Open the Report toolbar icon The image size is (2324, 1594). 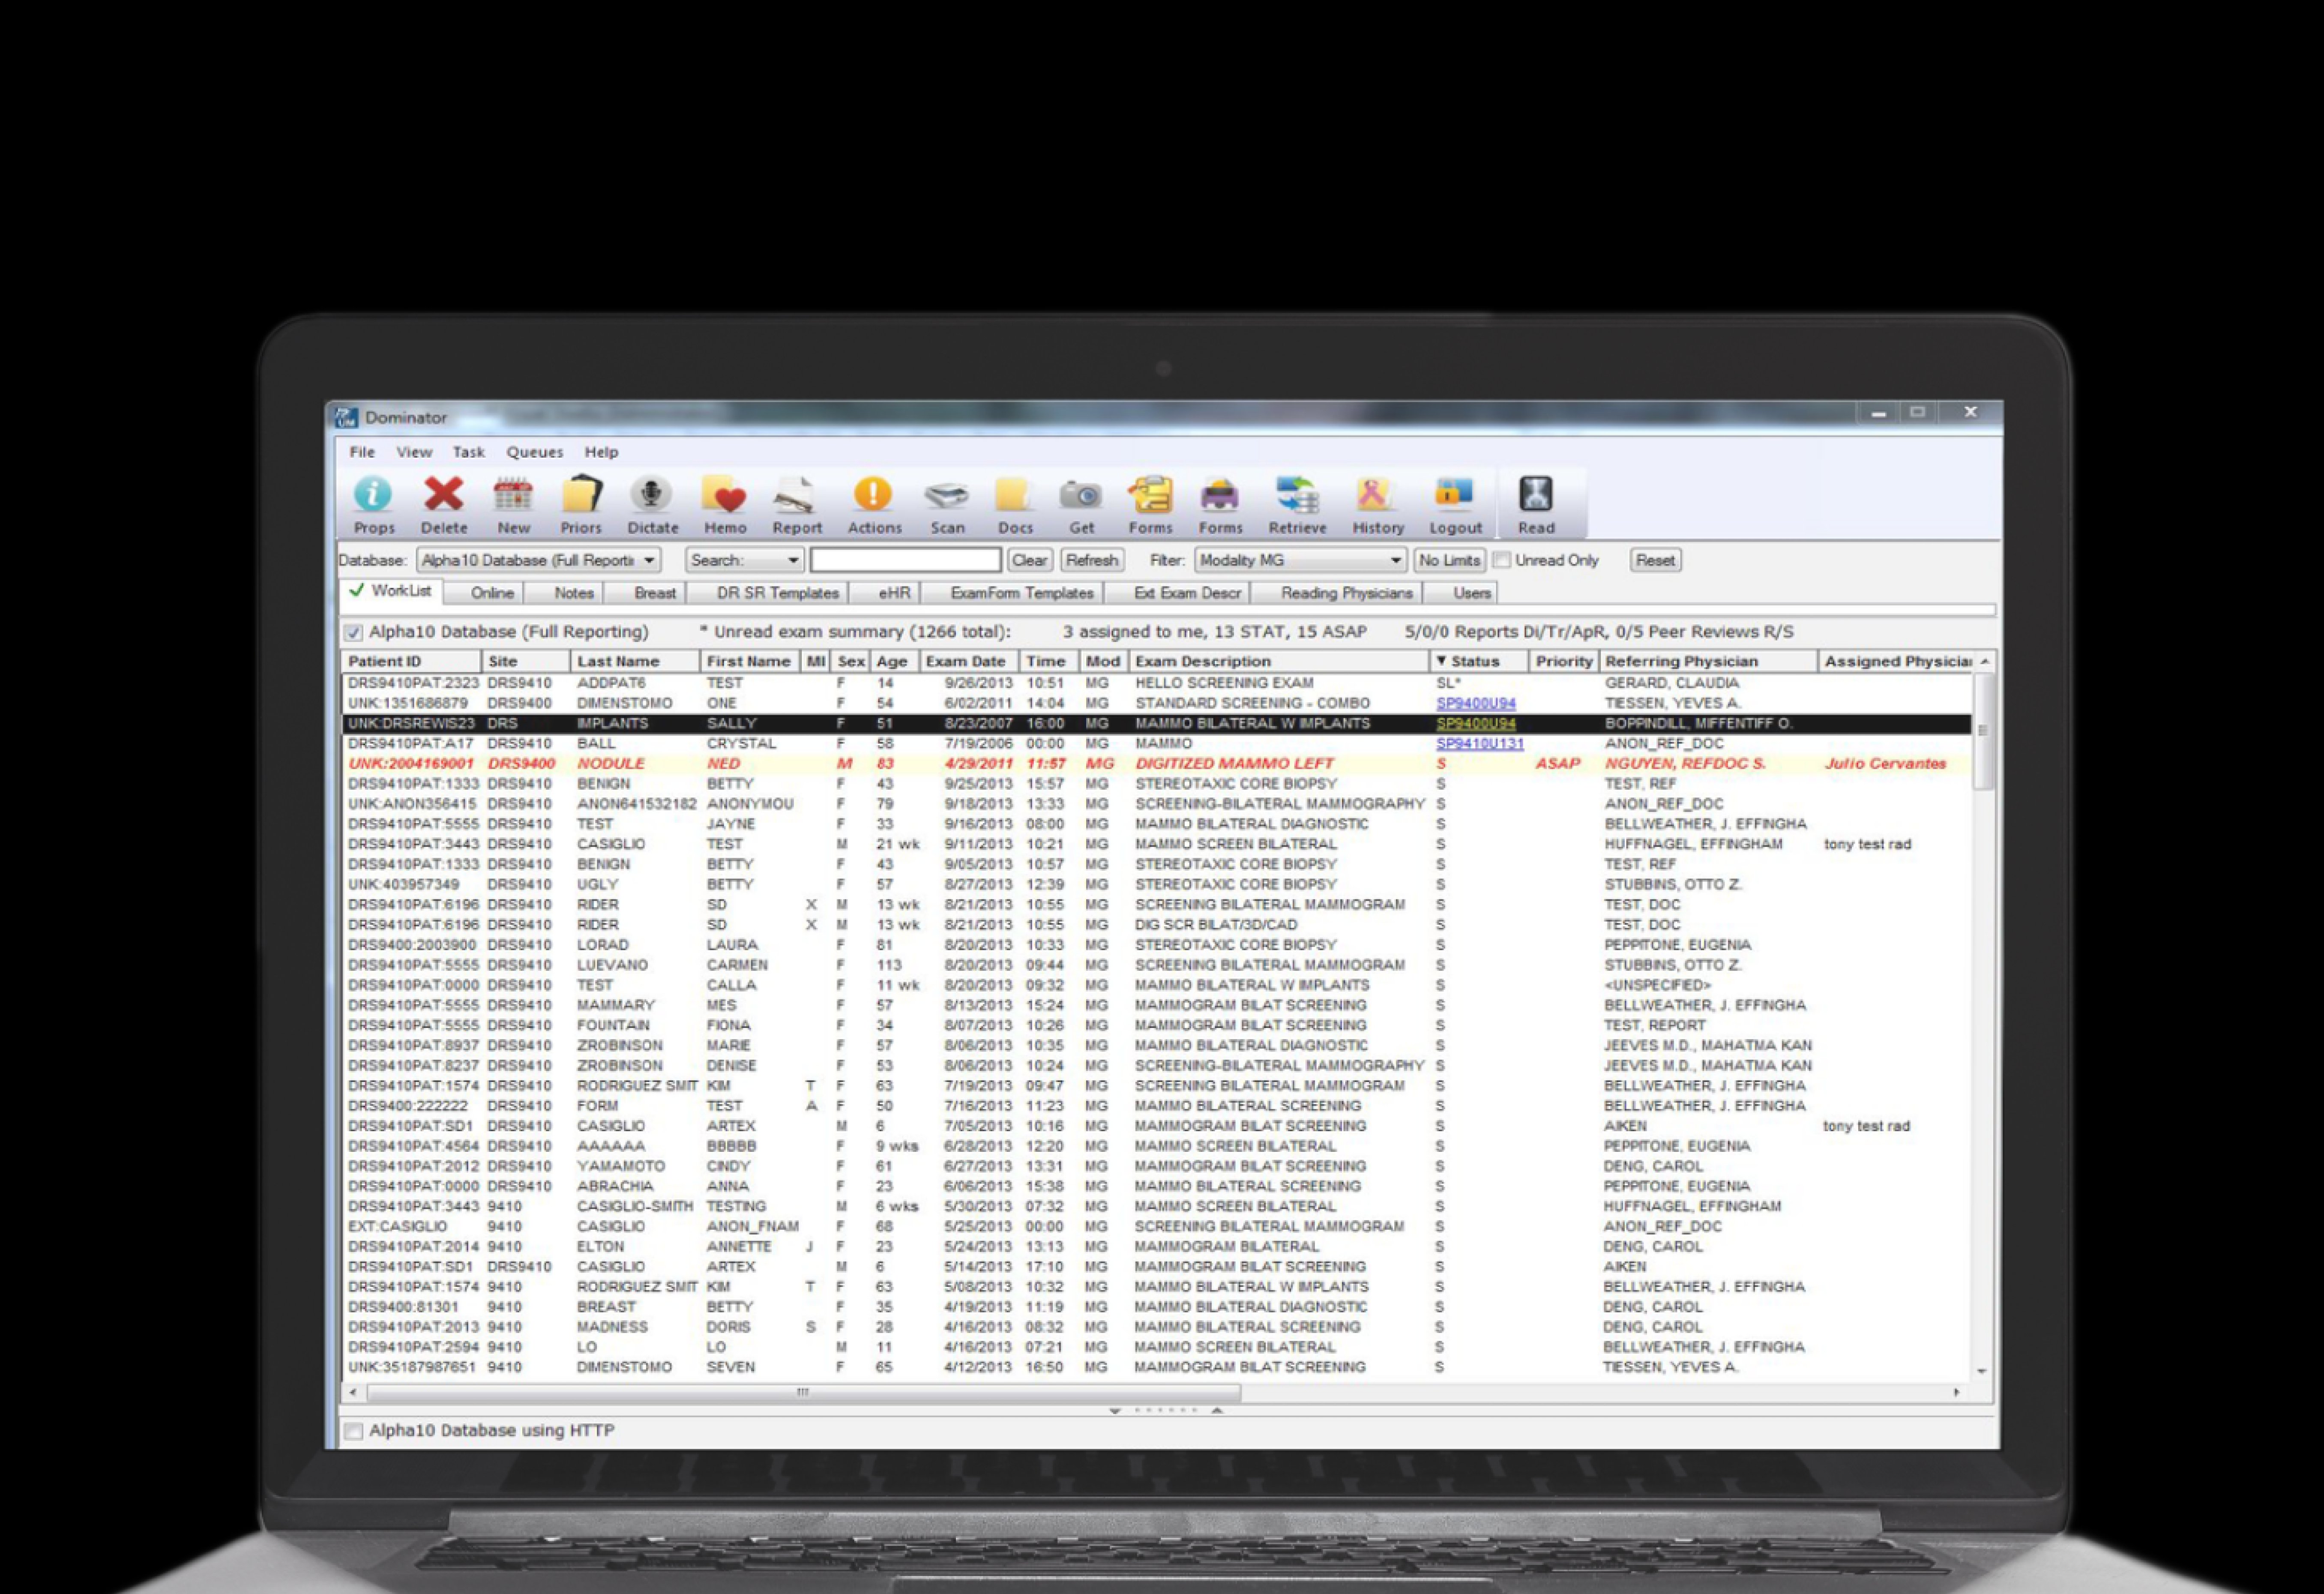pos(797,504)
